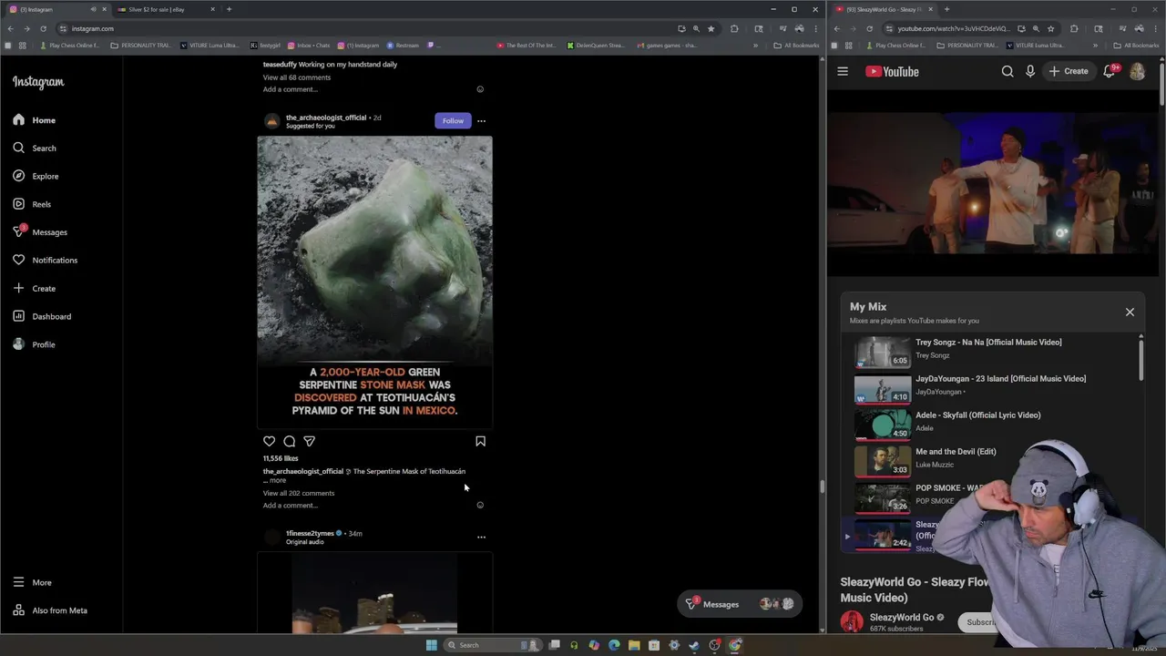The image size is (1166, 656).
Task: Open YouTube guide hamburger menu
Action: [x=843, y=71]
